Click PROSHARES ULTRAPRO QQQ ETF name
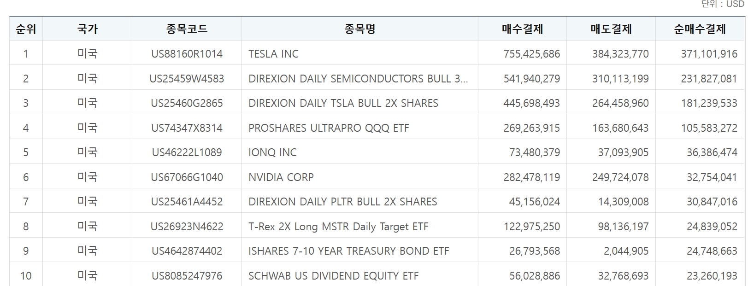The image size is (748, 286). (x=329, y=128)
